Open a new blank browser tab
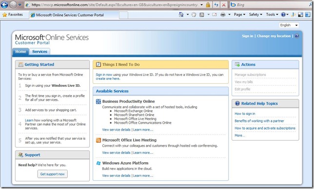The height and width of the screenshot is (189, 314). pos(123,15)
